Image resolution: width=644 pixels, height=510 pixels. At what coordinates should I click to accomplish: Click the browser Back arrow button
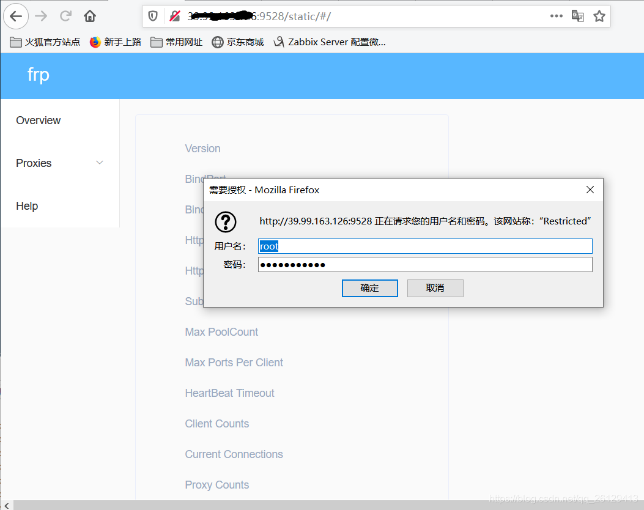(16, 17)
